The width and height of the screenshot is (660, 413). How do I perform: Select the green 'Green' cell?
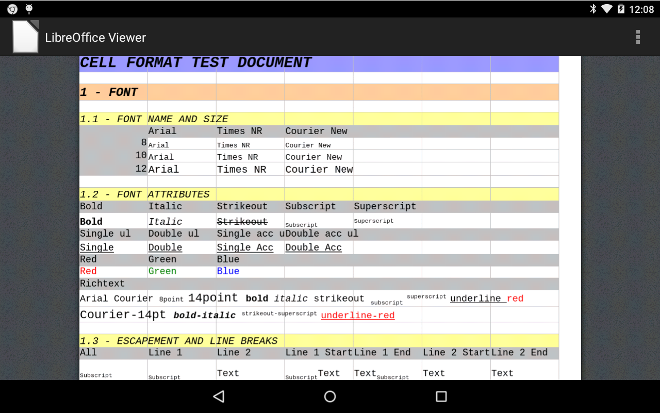coord(162,271)
